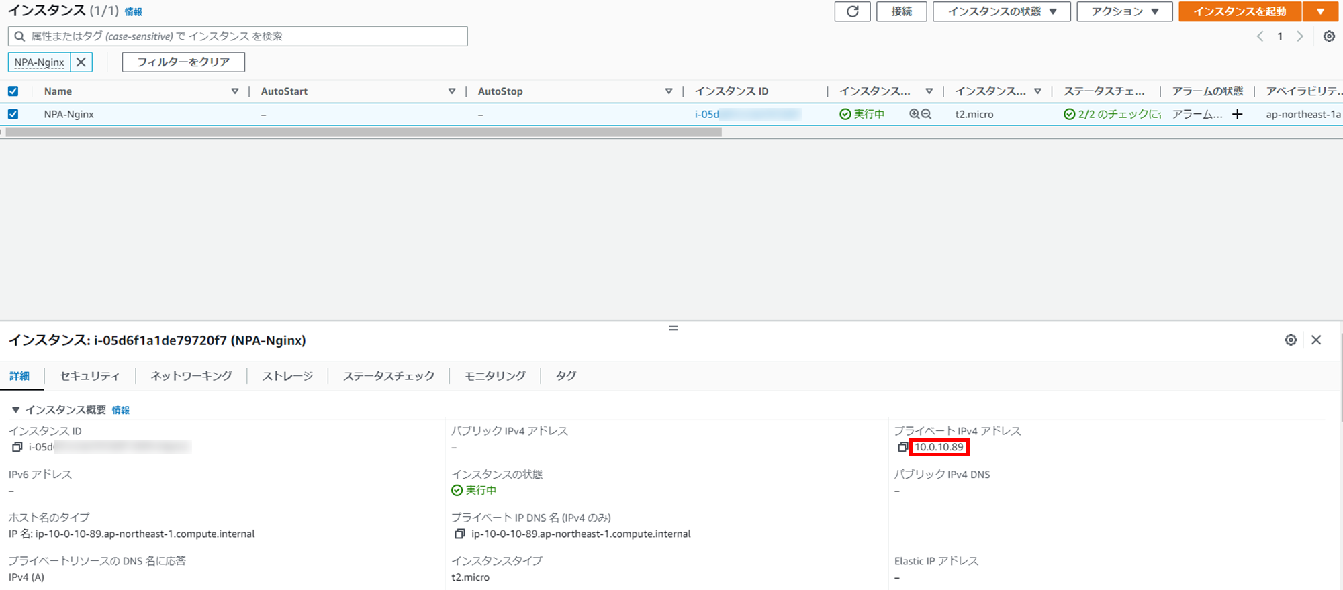1343x590 pixels.
Task: Click the ap-northeast-1a availability zone cell
Action: pos(1303,114)
